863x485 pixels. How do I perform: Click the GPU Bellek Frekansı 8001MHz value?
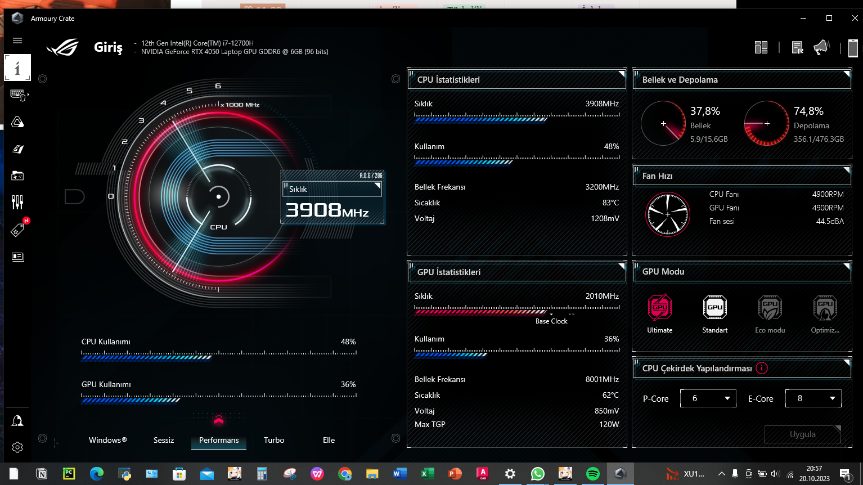602,379
